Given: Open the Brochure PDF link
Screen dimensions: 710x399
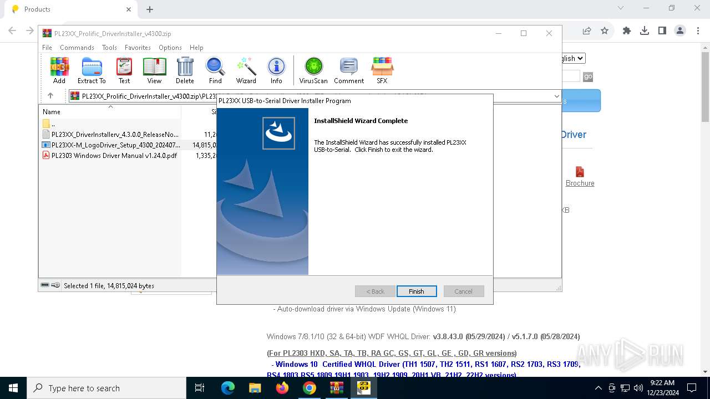Looking at the screenshot, I should click(580, 183).
